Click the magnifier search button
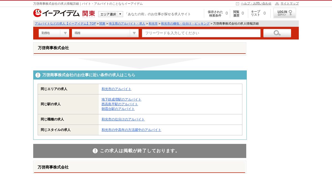The width and height of the screenshot is (332, 174). 277,33
